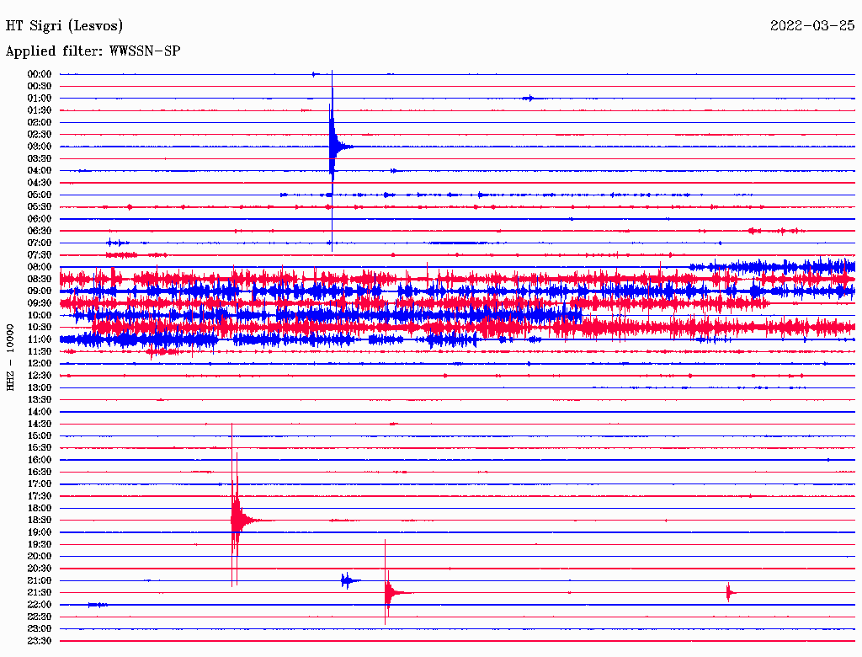
Task: Click the large blue event on the 03:00 trace
Action: tap(334, 147)
